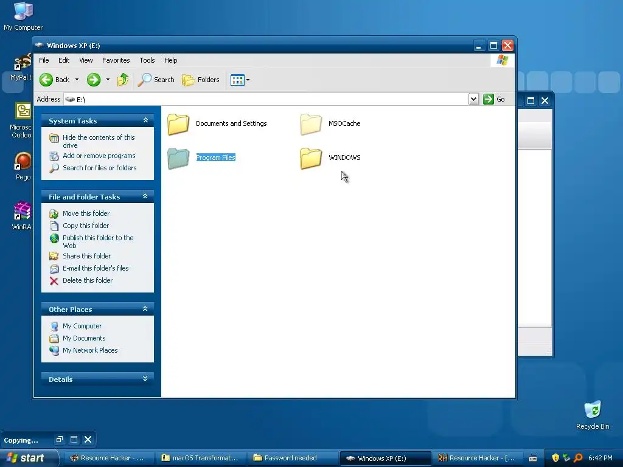Switch to Password needed taskbar button

293,458
